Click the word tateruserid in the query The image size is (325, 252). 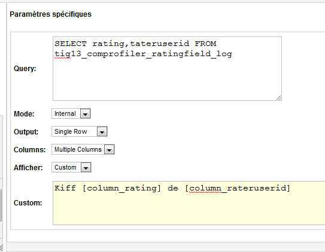(159, 44)
